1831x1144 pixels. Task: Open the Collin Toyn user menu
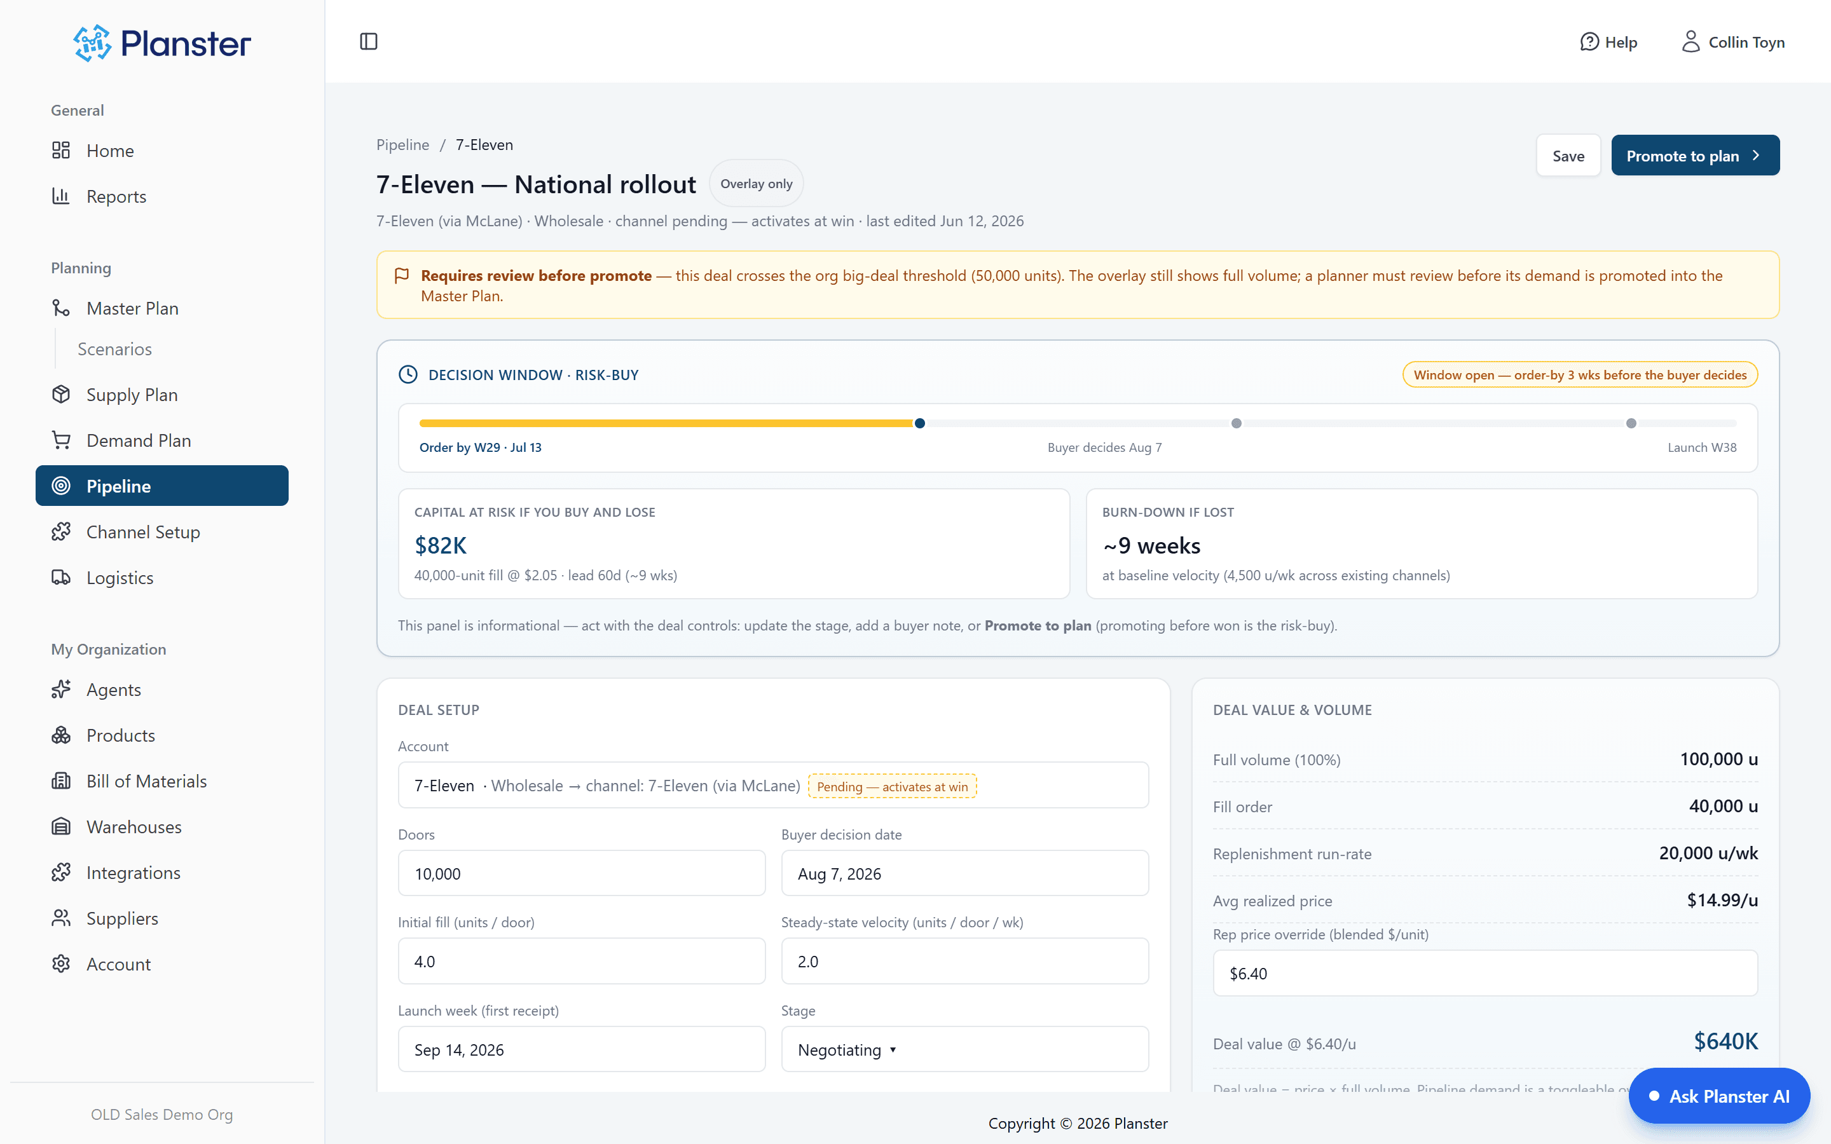(1732, 43)
